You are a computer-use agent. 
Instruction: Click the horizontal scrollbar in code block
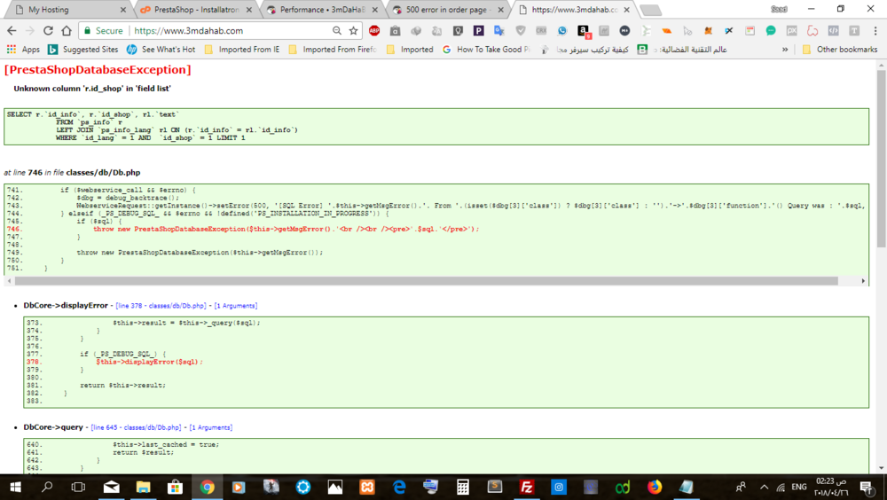426,281
